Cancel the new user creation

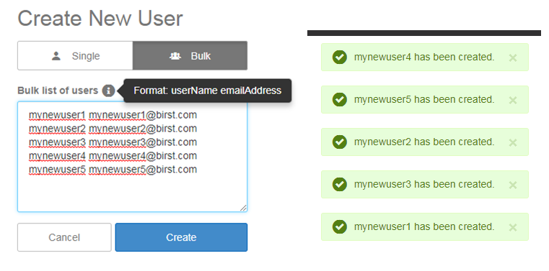[x=64, y=237]
